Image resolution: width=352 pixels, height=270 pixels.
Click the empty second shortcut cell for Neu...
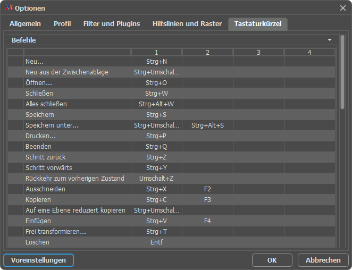click(207, 62)
